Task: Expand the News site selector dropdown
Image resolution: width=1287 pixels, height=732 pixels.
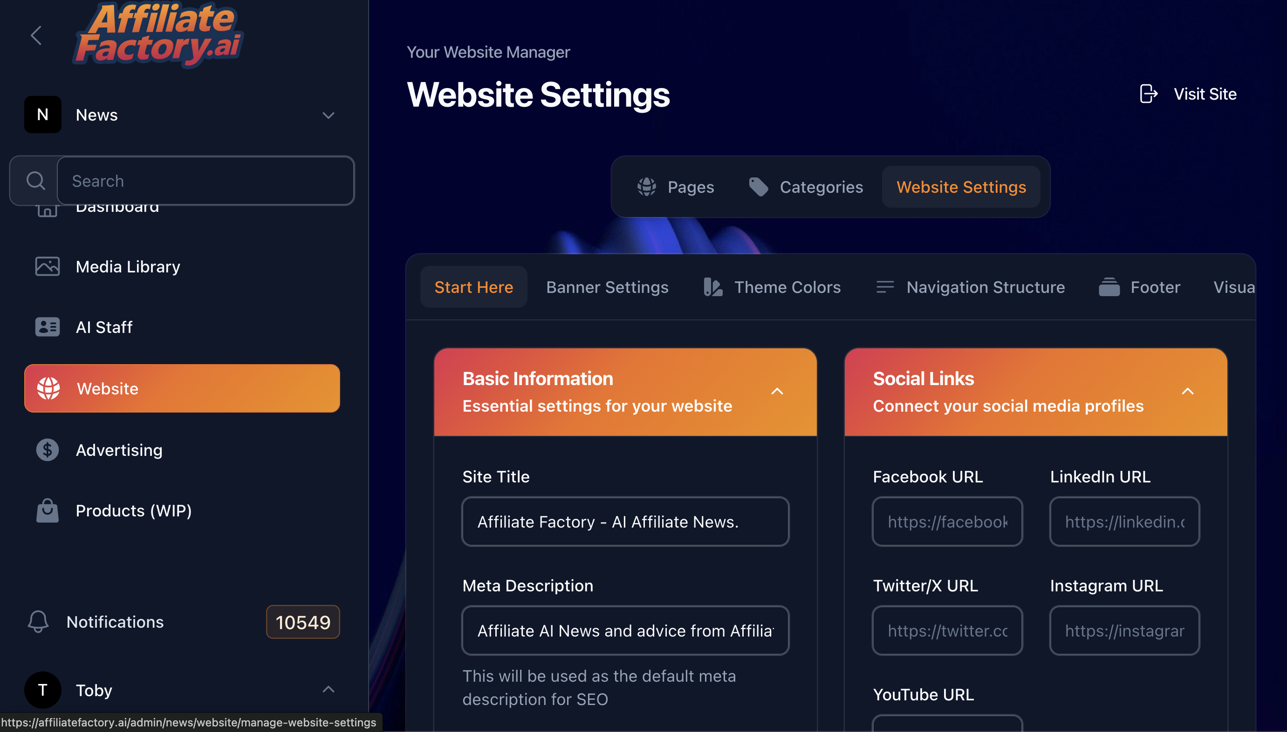Action: [329, 115]
